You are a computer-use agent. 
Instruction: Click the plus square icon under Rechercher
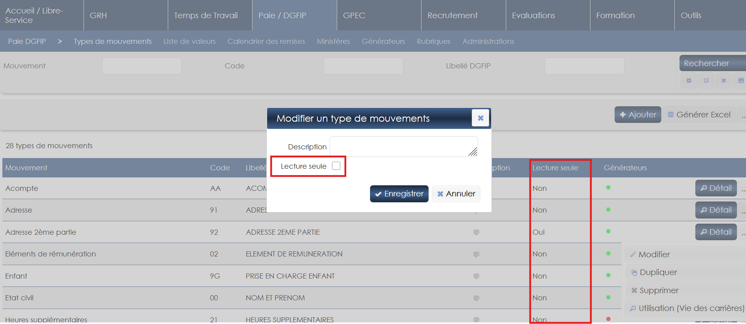(x=689, y=81)
